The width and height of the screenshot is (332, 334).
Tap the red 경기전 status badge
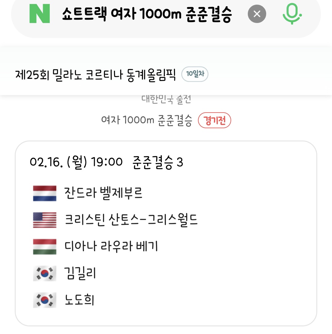point(214,121)
